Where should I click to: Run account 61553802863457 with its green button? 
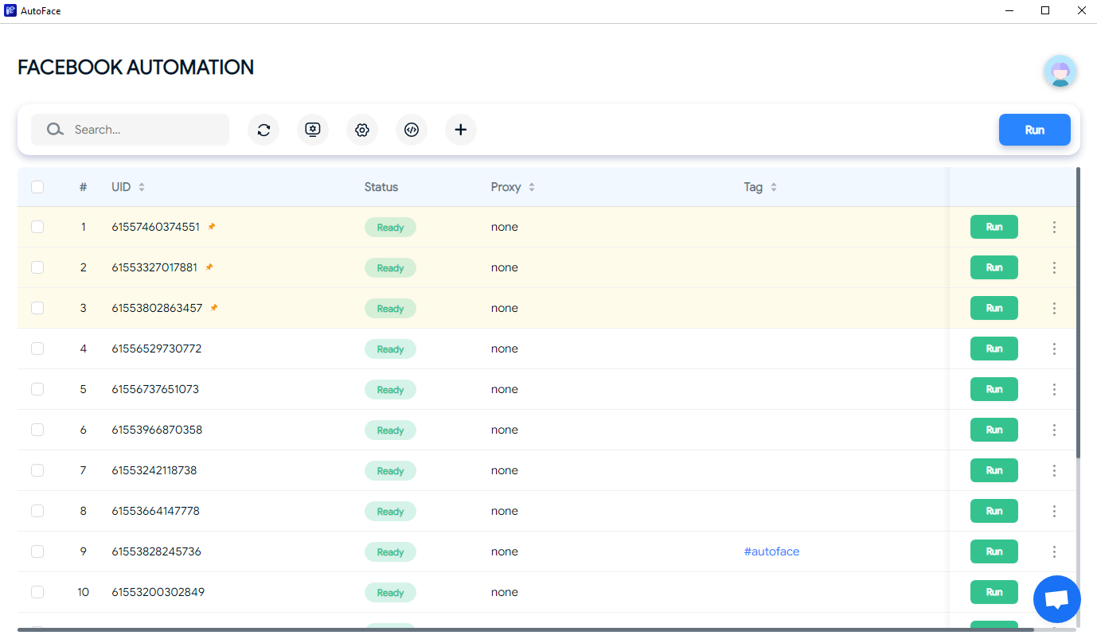click(994, 308)
